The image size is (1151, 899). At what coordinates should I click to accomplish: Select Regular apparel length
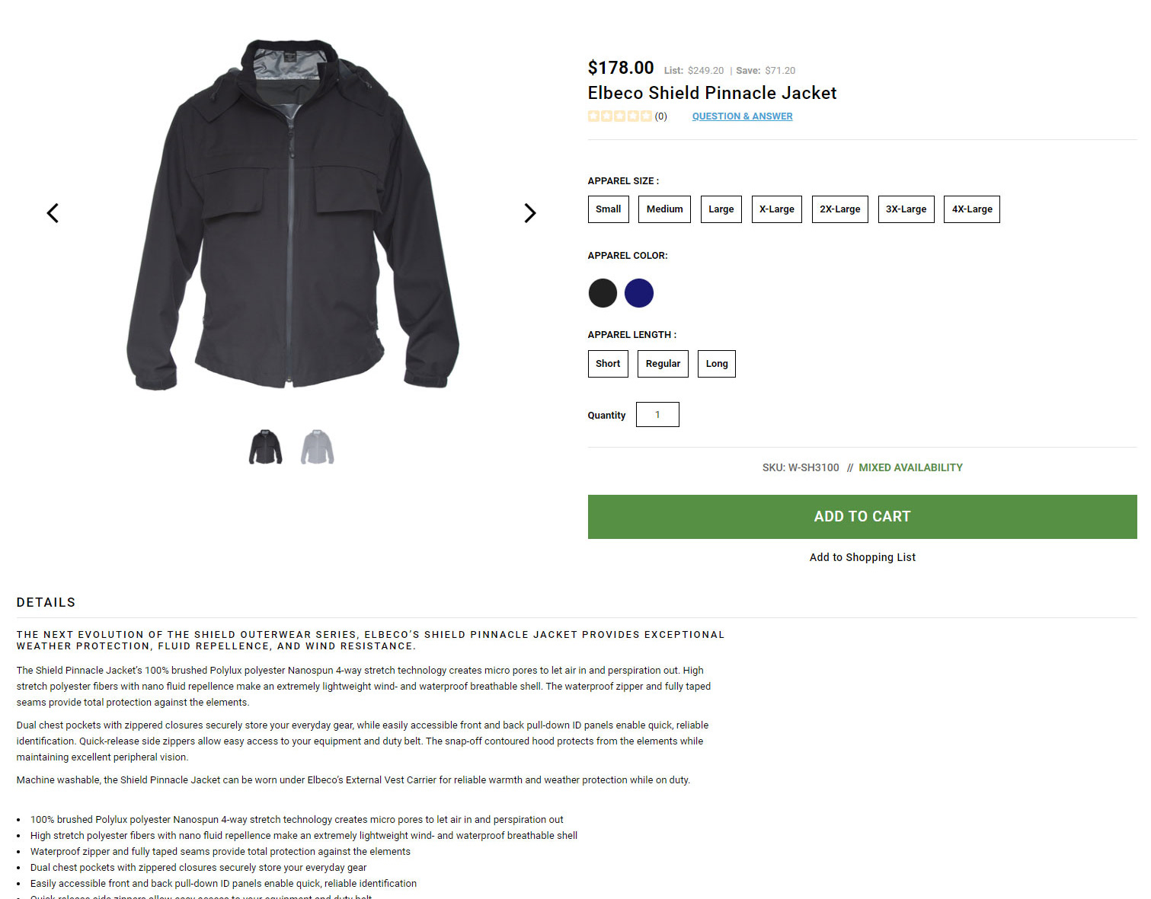click(663, 364)
